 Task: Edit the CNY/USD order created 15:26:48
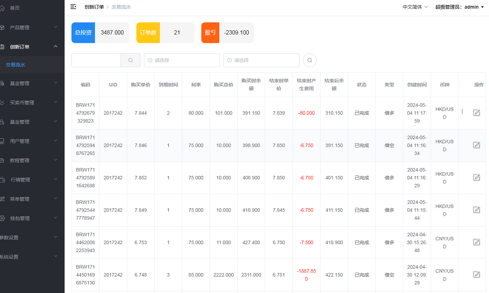(477, 242)
